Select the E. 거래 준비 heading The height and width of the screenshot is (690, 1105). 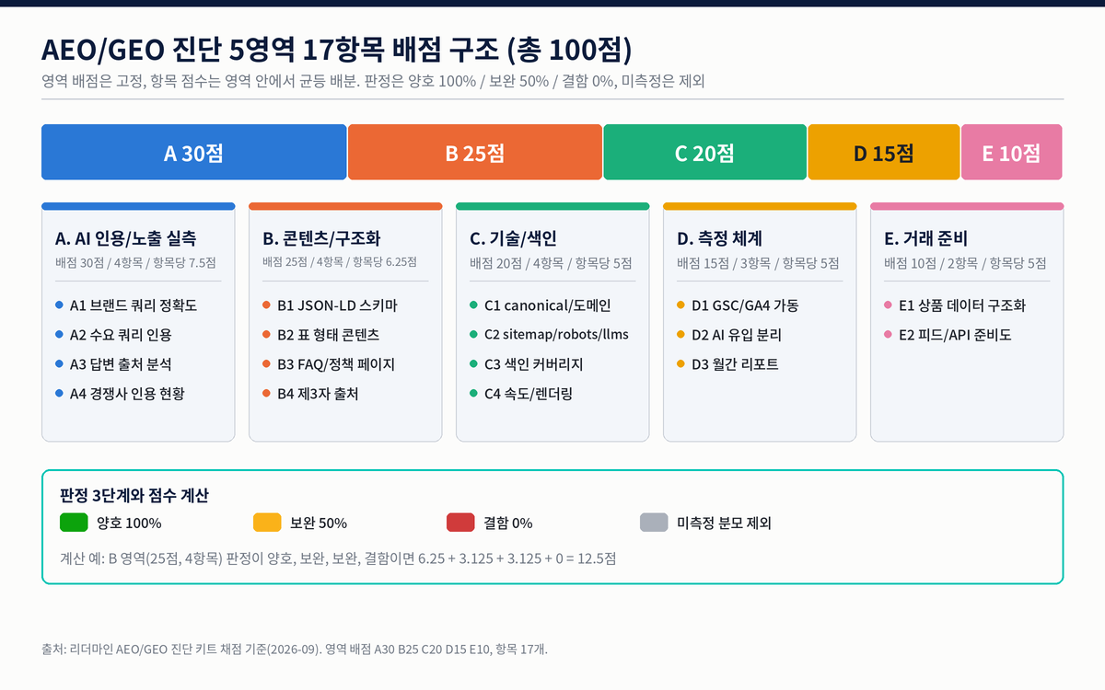[926, 239]
